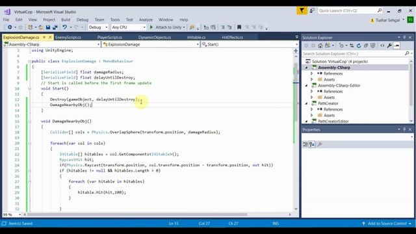Collapse the Assembly-CSharp-Editor project node
The image size is (416, 234).
[306, 85]
